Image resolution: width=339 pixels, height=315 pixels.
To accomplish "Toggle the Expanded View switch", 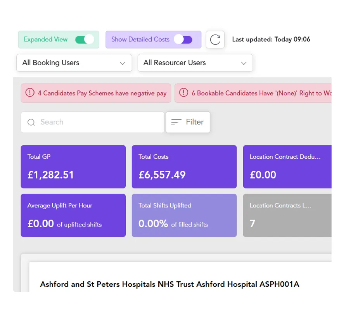I will [85, 40].
